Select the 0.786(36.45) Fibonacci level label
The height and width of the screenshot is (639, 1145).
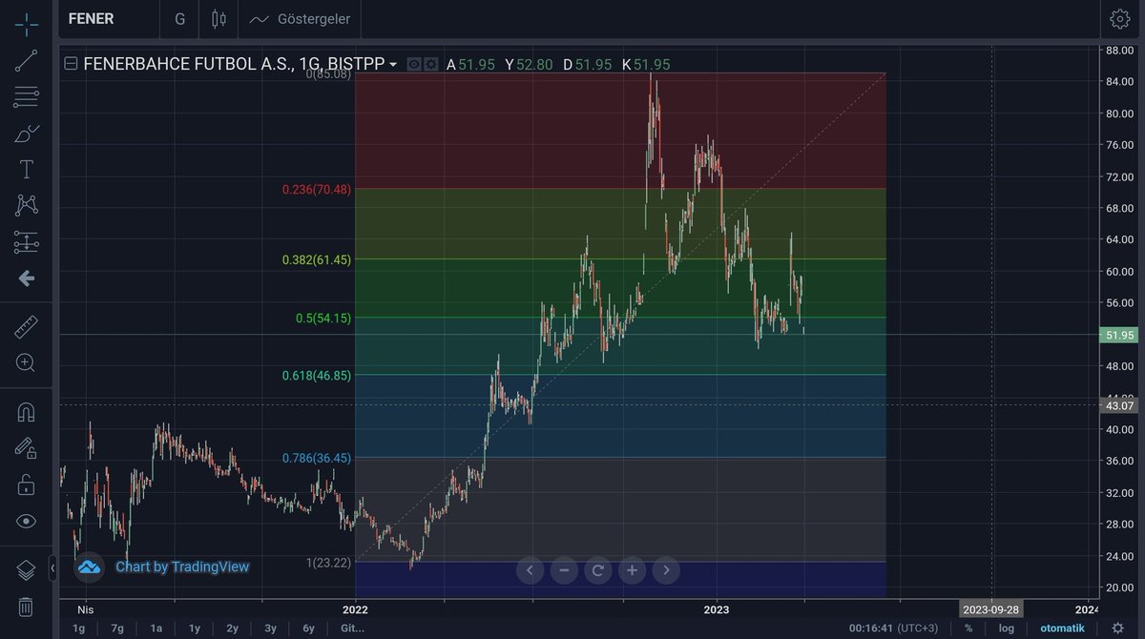point(317,458)
